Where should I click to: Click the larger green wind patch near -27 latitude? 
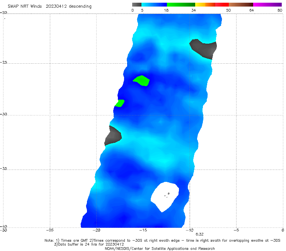tap(142, 81)
